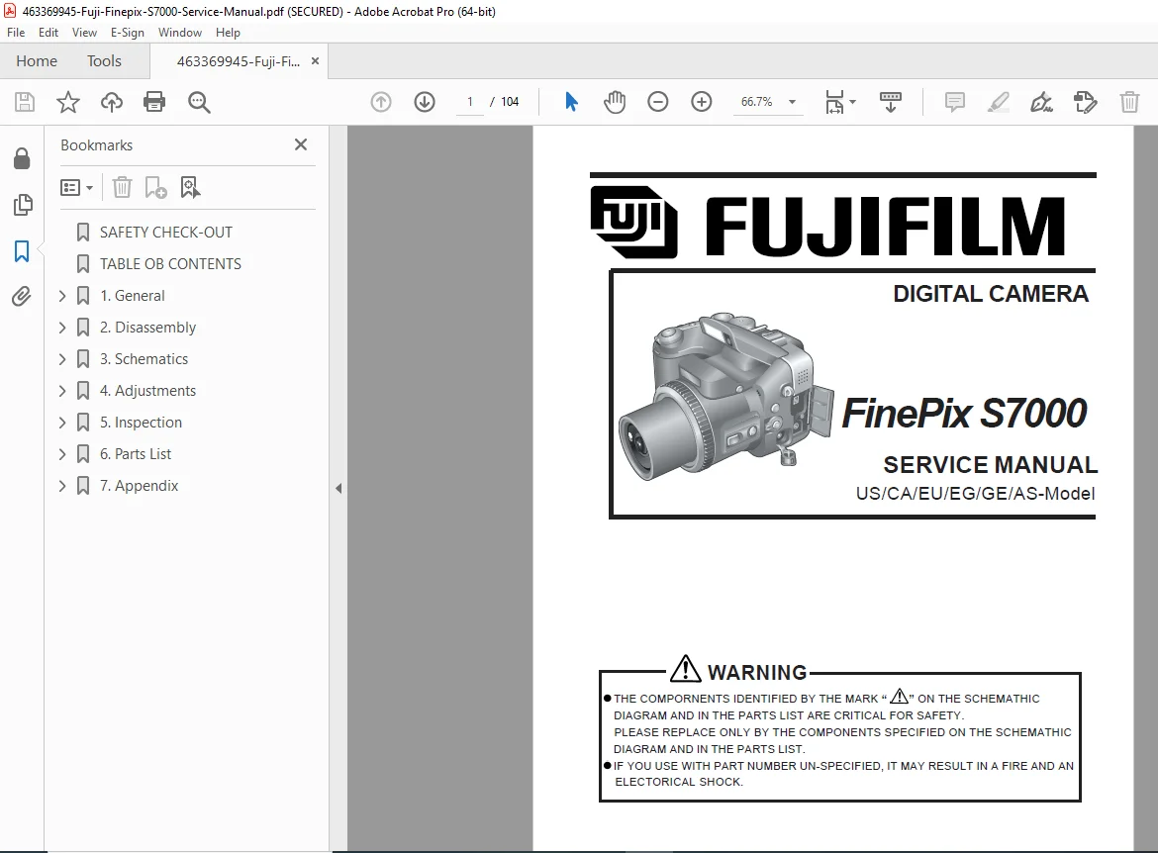This screenshot has width=1158, height=853.
Task: Zoom in with the plus icon
Action: (702, 102)
